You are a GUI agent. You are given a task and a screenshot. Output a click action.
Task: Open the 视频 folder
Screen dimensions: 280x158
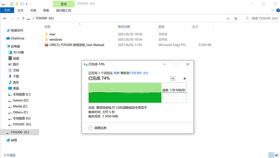coord(16,58)
